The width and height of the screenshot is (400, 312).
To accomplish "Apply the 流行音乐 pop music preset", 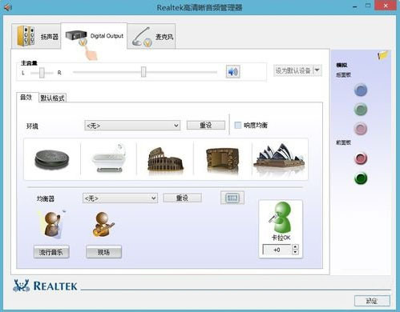I will point(51,252).
